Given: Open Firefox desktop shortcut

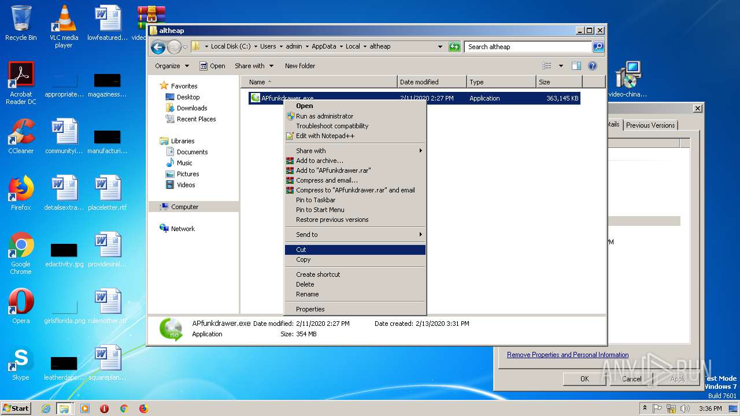Looking at the screenshot, I should [x=21, y=193].
